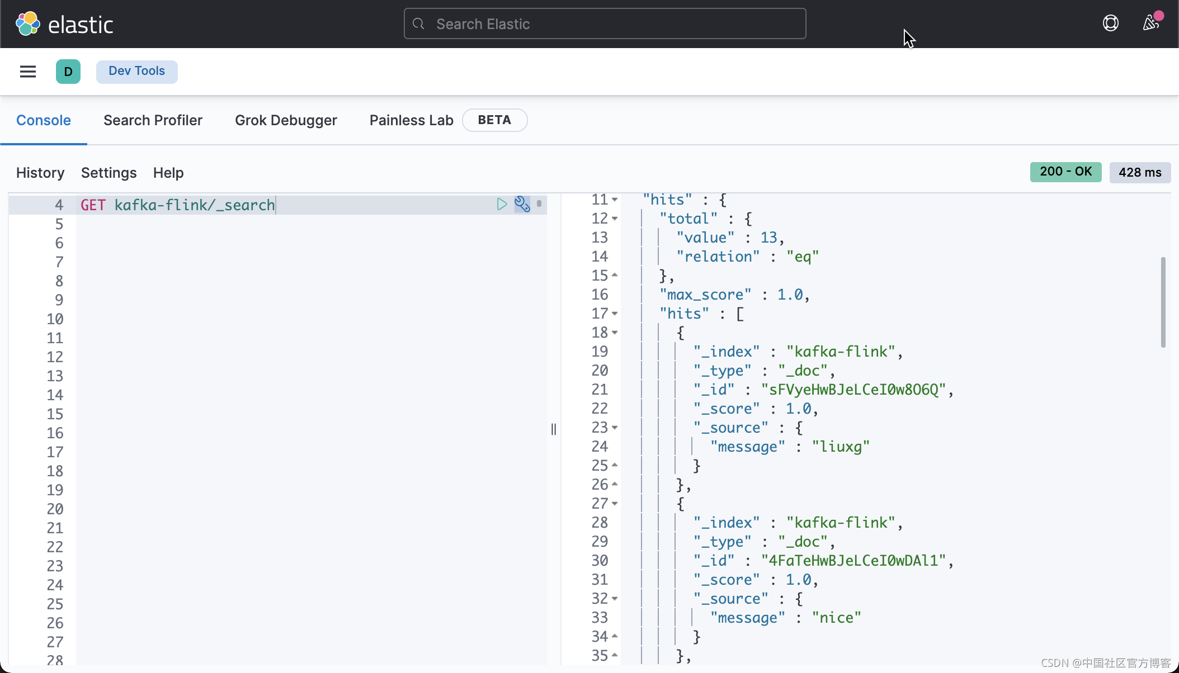Image resolution: width=1179 pixels, height=673 pixels.
Task: Fold the 'hits' array on line 17
Action: 614,314
